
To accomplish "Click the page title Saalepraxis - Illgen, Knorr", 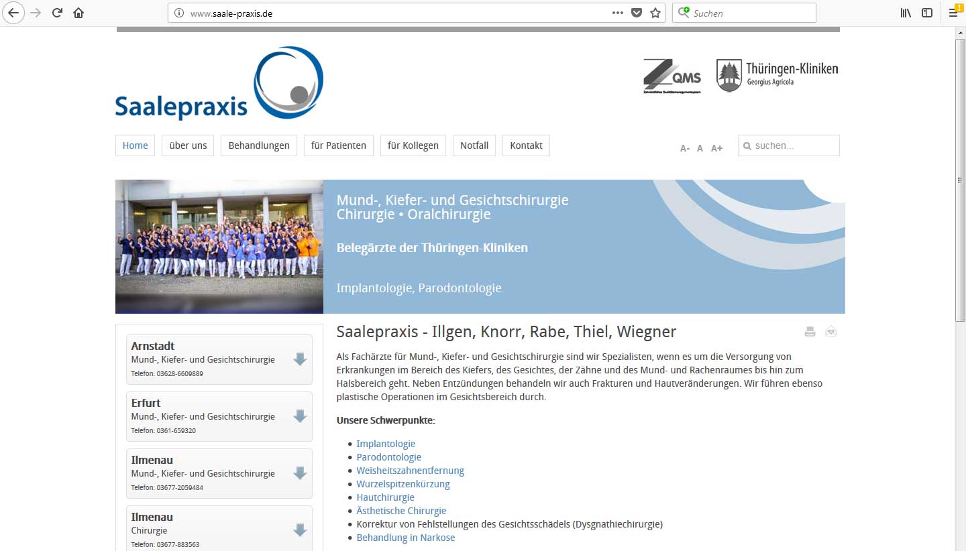I will tap(506, 332).
